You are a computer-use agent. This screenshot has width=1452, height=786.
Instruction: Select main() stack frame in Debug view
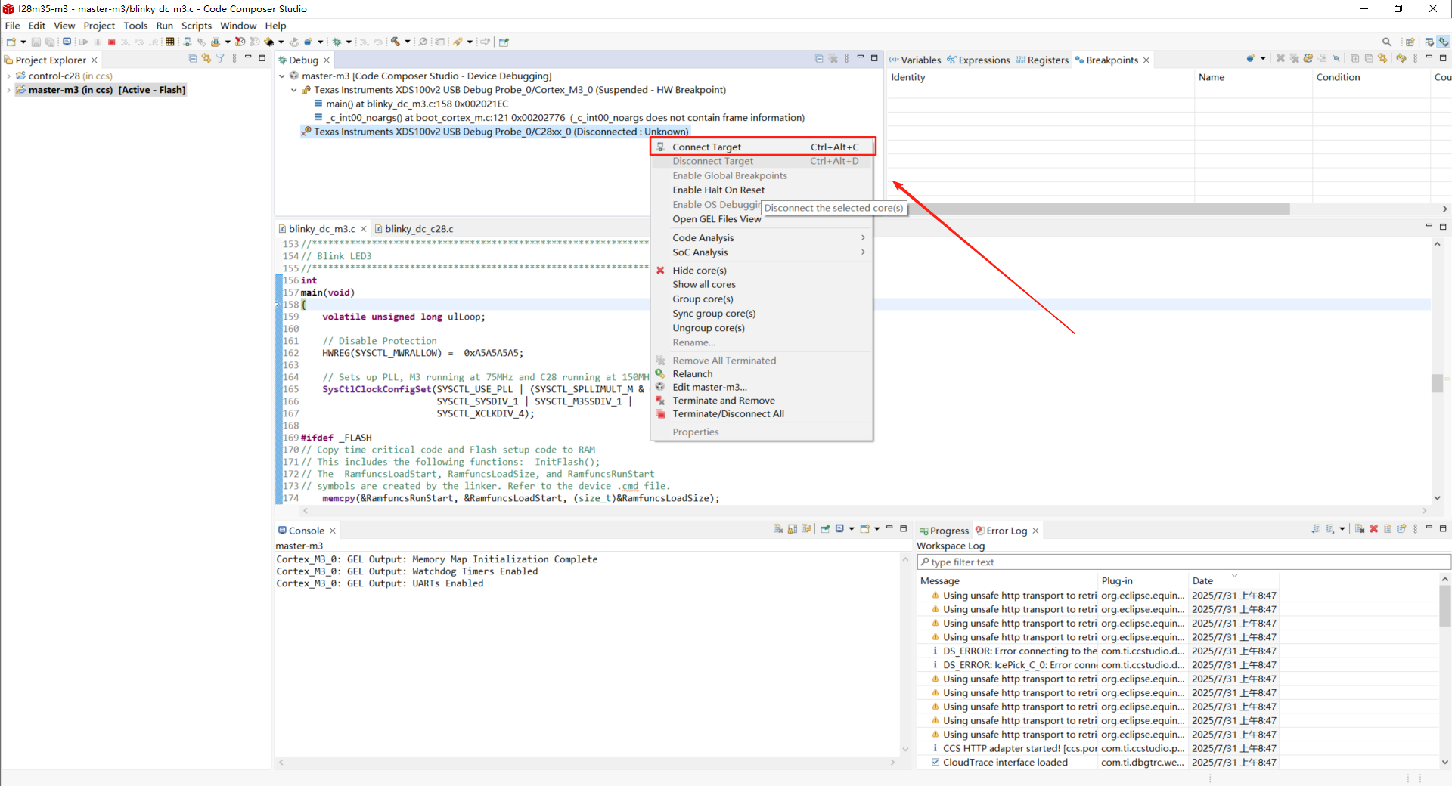point(417,104)
